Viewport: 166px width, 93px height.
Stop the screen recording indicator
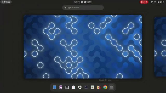[x=144, y=2]
